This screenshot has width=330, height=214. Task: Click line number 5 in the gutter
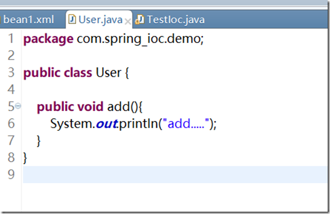11,106
